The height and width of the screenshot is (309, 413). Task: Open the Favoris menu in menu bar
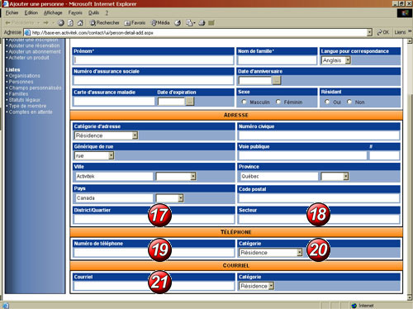(75, 12)
